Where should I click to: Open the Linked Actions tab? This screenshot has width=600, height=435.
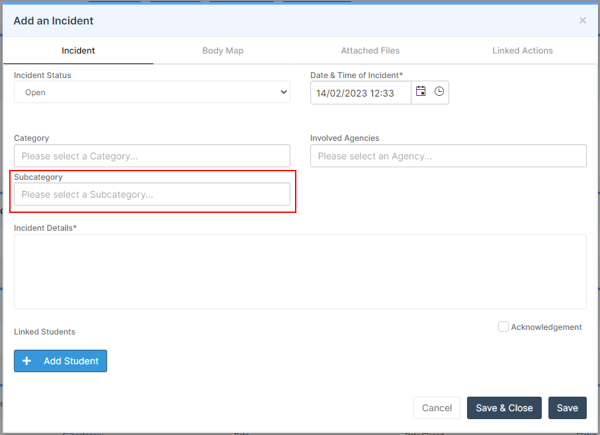pyautogui.click(x=523, y=50)
